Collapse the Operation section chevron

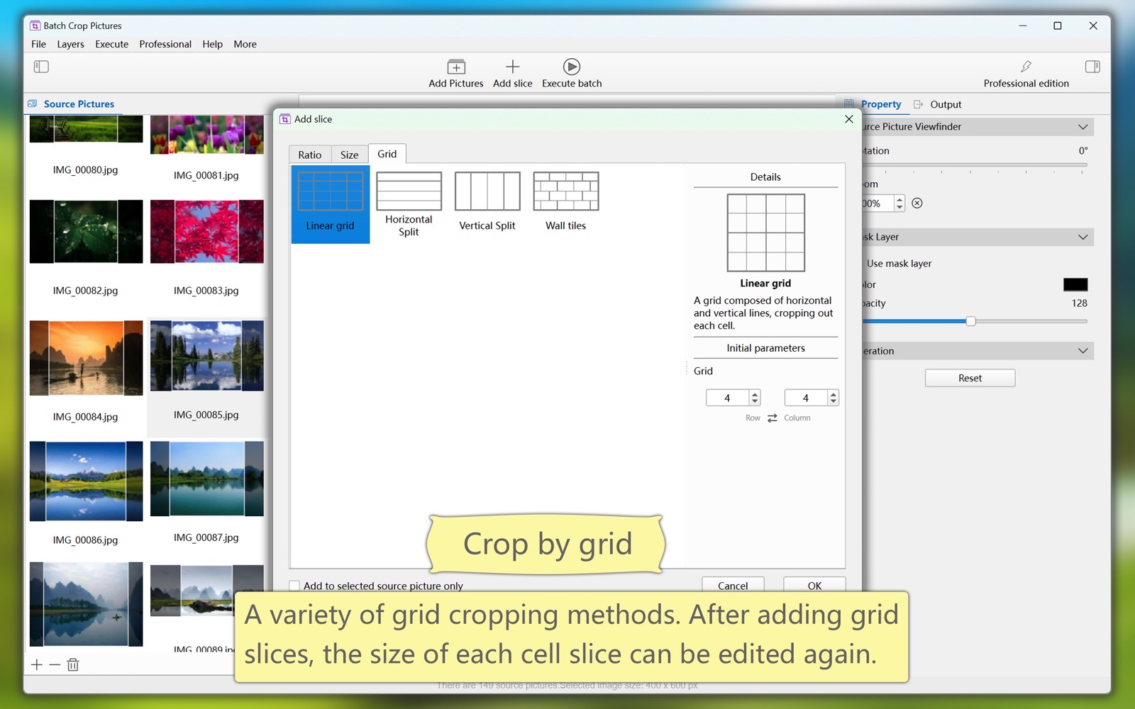pos(1083,351)
